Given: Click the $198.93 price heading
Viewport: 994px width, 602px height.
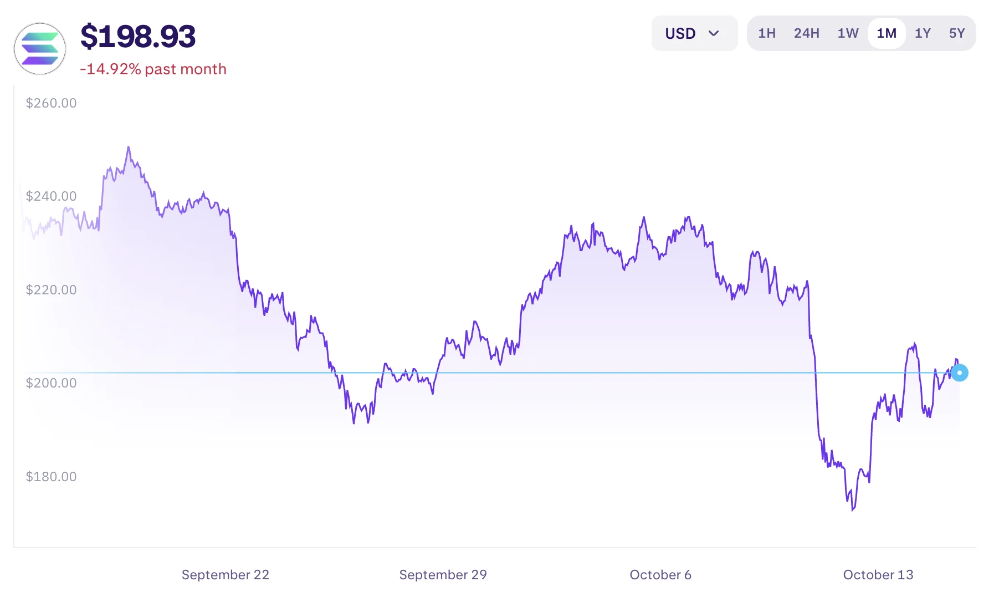Looking at the screenshot, I should click(x=138, y=37).
